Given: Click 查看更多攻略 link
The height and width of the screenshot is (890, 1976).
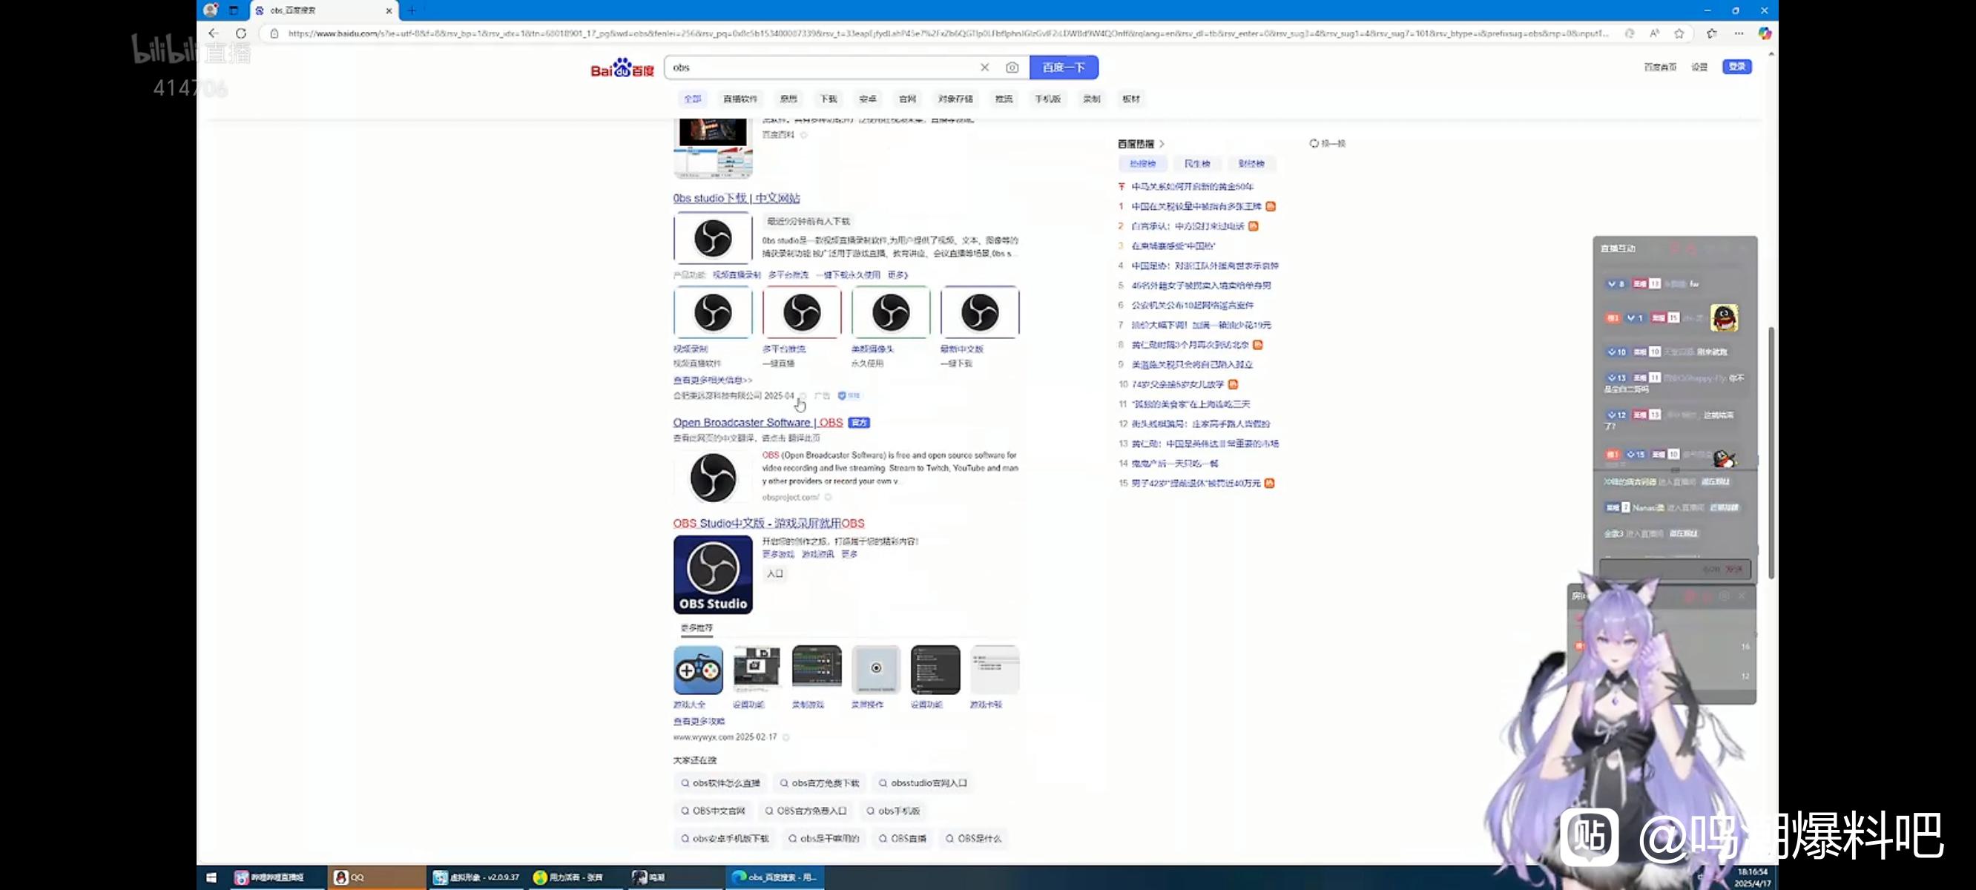Looking at the screenshot, I should point(699,721).
